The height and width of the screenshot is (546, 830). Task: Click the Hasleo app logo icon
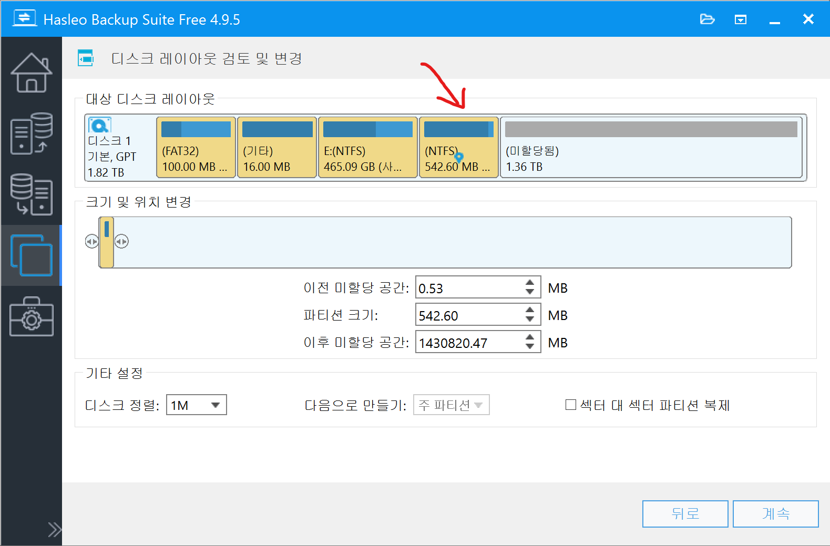[25, 18]
